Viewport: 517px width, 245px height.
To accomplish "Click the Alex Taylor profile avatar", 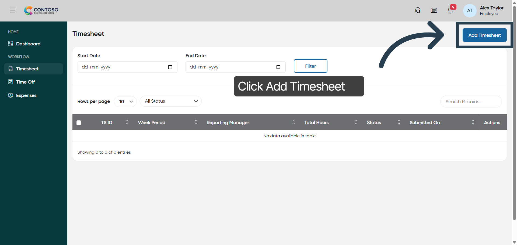I will pos(470,10).
